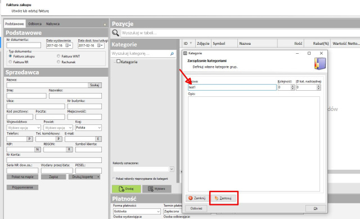Image resolution: width=360 pixels, height=219 pixels.
Task: Switch to the Odbiorca tab
Action: 35,24
